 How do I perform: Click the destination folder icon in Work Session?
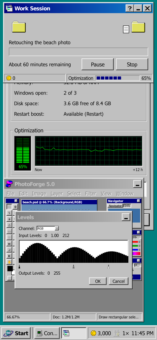(138, 27)
